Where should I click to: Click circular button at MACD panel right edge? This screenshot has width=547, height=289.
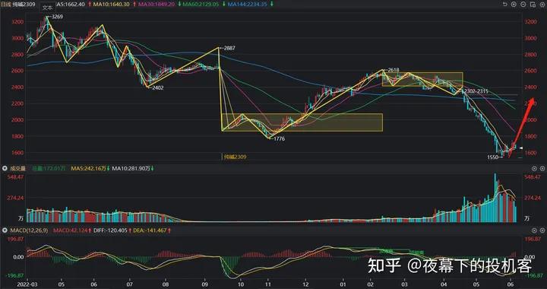[542, 230]
